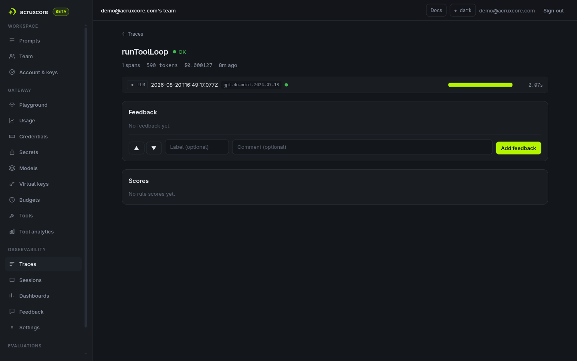Open the Sessions sidebar item
This screenshot has width=577, height=361.
43,280
